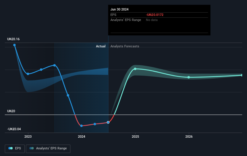Viewport: 247px width, 156px height.
Task: Click the Actual section label
Action: 101,46
